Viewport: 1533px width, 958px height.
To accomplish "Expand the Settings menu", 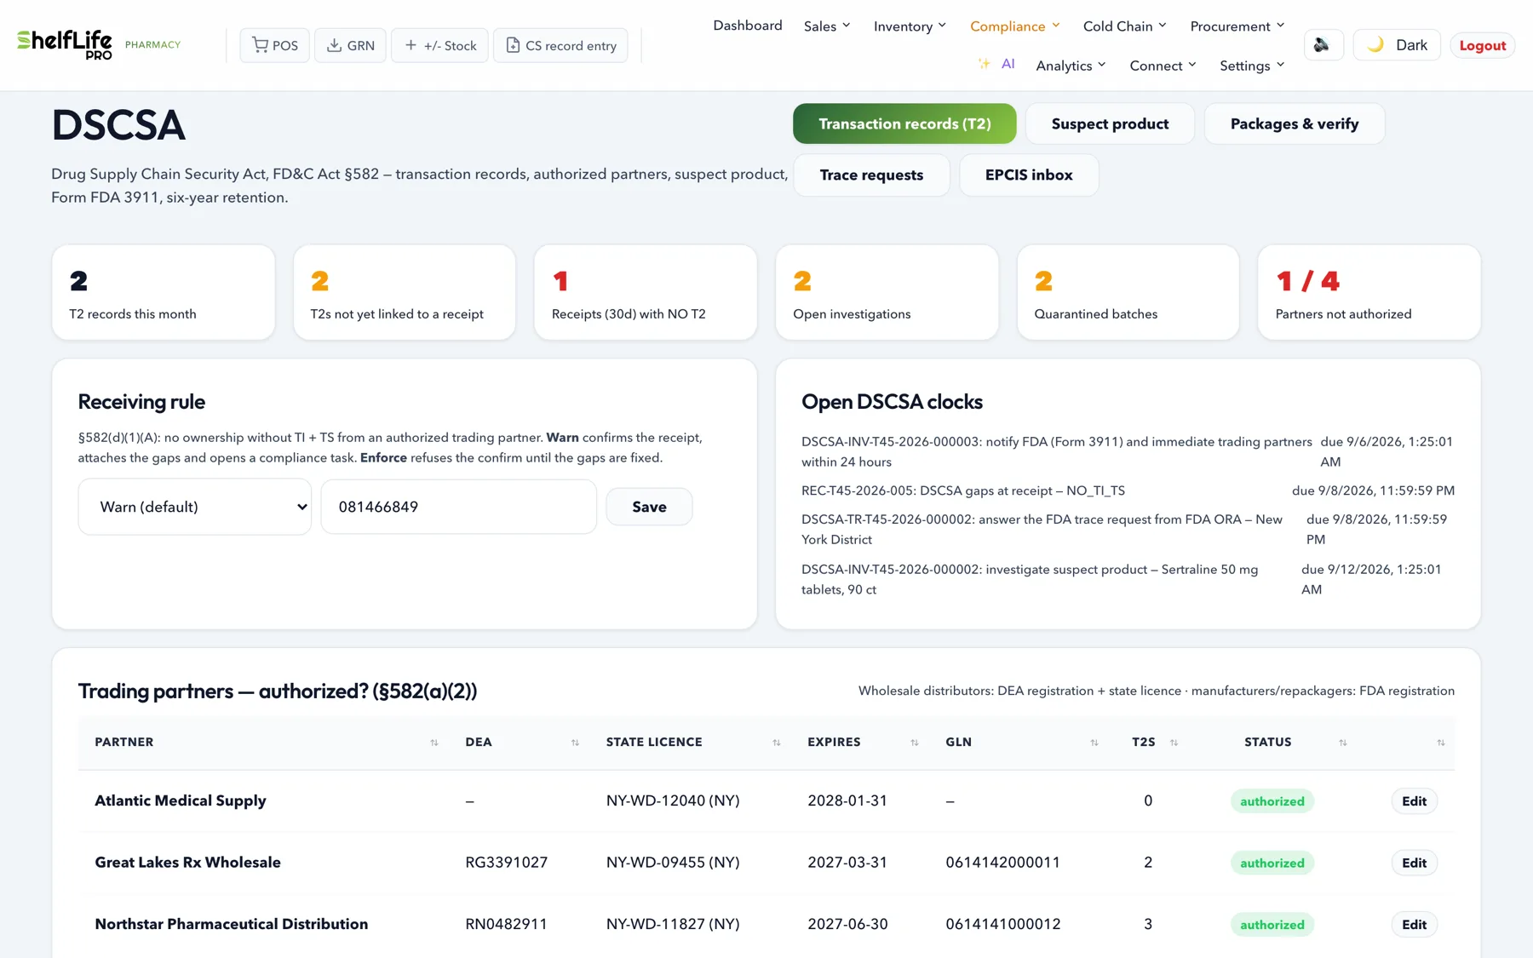I will pos(1252,66).
